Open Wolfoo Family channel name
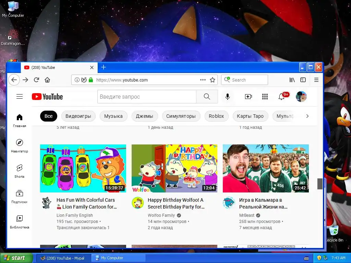This screenshot has height=263, width=351. click(x=161, y=215)
